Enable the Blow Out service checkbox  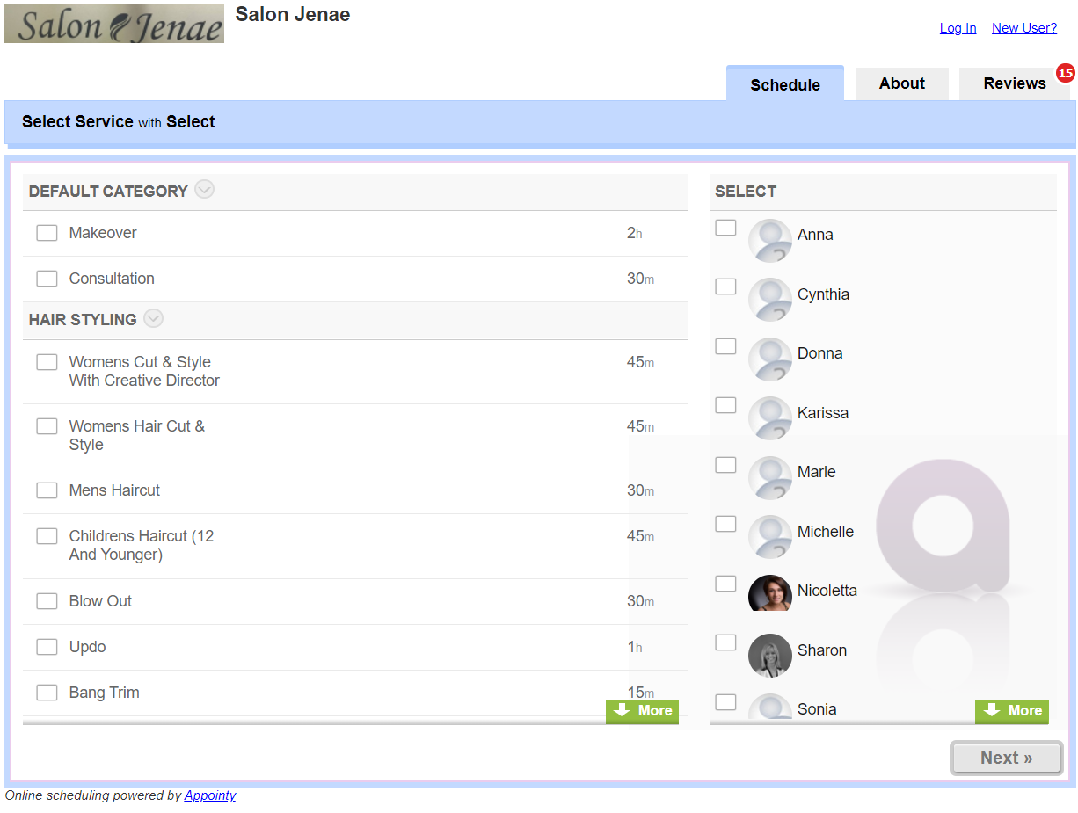point(47,601)
